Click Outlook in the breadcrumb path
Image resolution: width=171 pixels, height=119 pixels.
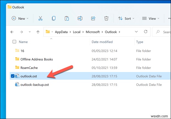[x=111, y=32]
